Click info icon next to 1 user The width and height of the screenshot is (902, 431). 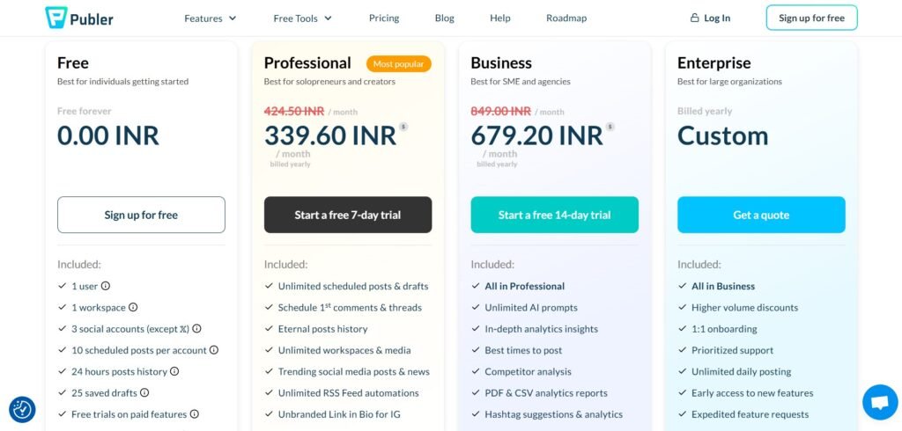tap(106, 286)
